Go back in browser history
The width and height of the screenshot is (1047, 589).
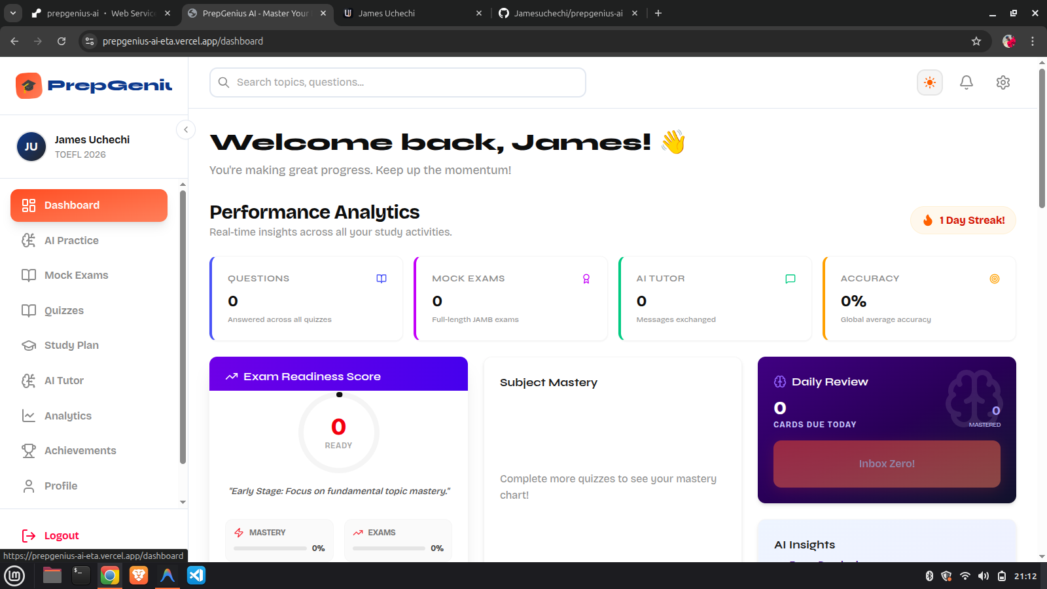pyautogui.click(x=14, y=41)
